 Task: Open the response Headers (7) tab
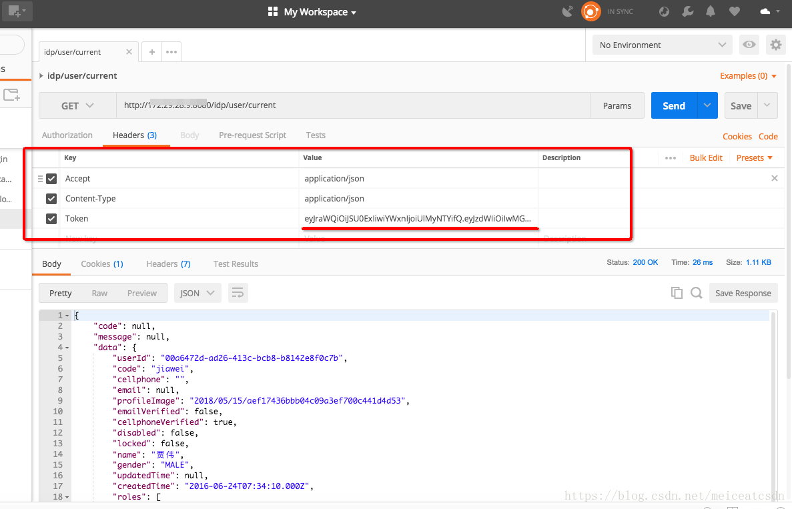coord(168,264)
